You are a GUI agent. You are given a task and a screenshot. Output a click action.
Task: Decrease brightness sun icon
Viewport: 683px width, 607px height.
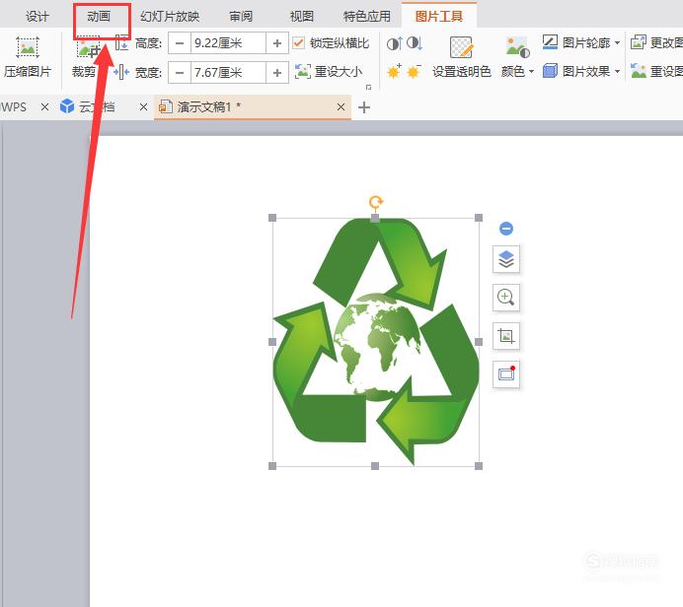point(414,71)
